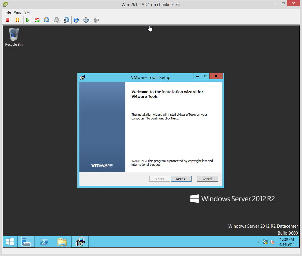Image resolution: width=302 pixels, height=256 pixels.
Task: Take a snapshot of the virtual machine
Action: [47, 20]
